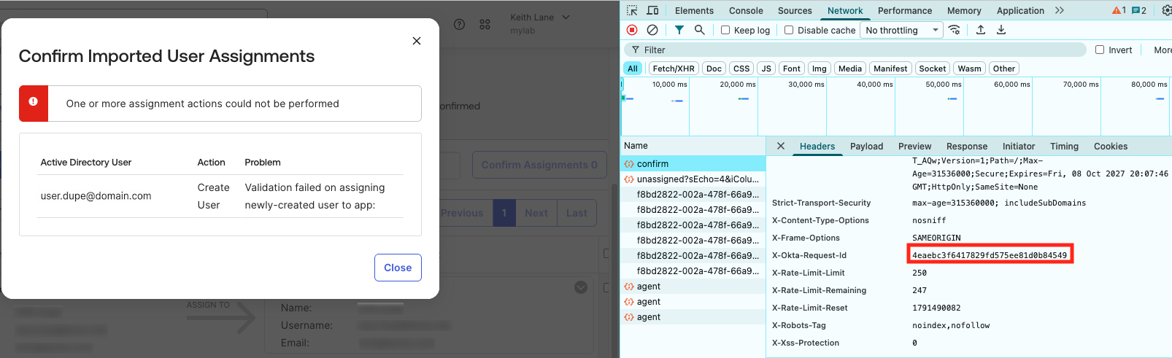Switch to the Console tab
The width and height of the screenshot is (1172, 358).
[746, 10]
